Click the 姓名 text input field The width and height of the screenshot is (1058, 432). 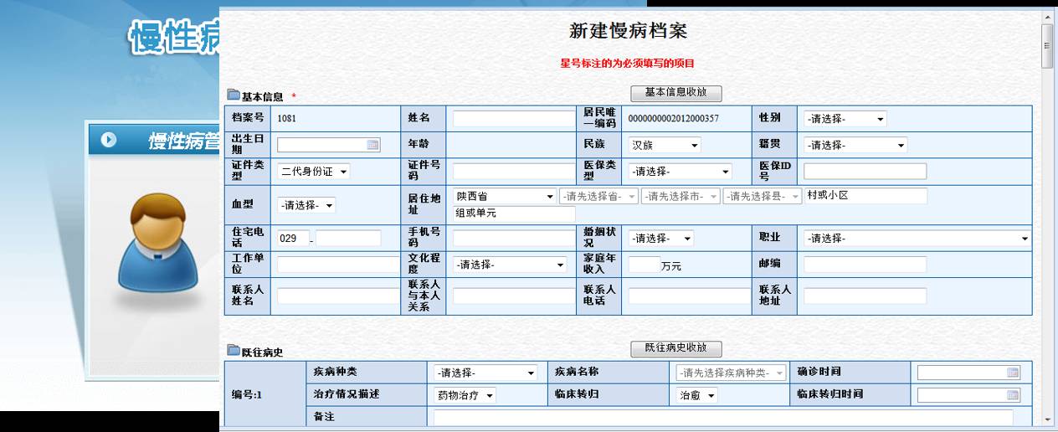(x=514, y=120)
